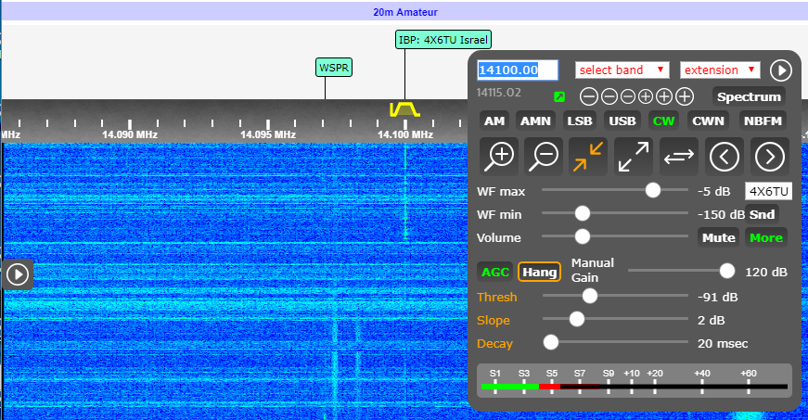
Task: Click the WF max slider handle
Action: (x=653, y=190)
